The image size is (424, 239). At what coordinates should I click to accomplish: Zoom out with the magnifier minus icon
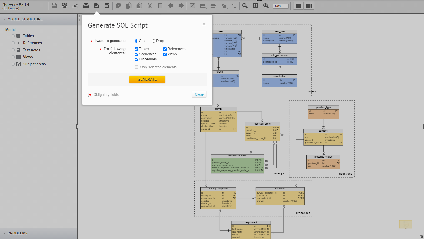click(x=245, y=6)
